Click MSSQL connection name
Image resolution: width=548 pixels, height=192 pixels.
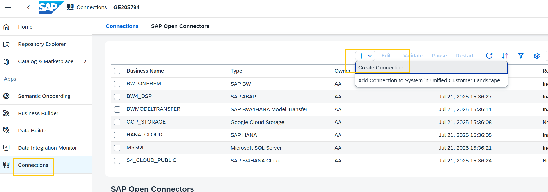(x=135, y=147)
